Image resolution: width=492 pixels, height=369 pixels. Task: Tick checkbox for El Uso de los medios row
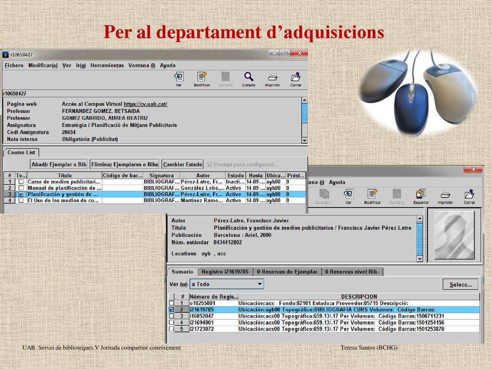click(x=21, y=200)
